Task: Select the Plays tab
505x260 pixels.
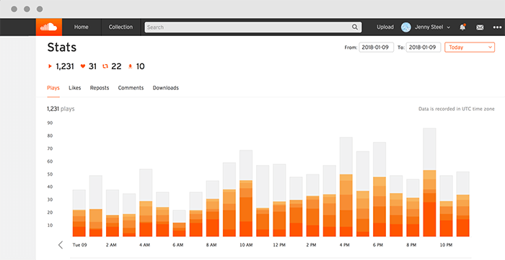Action: click(53, 88)
